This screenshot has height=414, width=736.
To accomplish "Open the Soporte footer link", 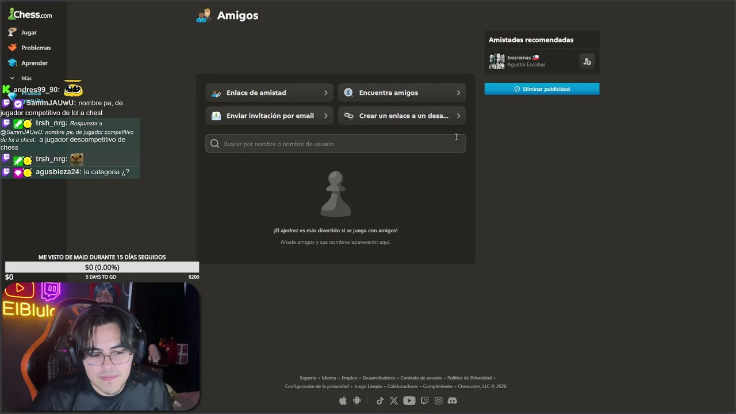I will tap(308, 378).
